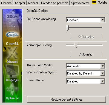Expand the Wait for Vertical Sync arrow

tap(103, 73)
